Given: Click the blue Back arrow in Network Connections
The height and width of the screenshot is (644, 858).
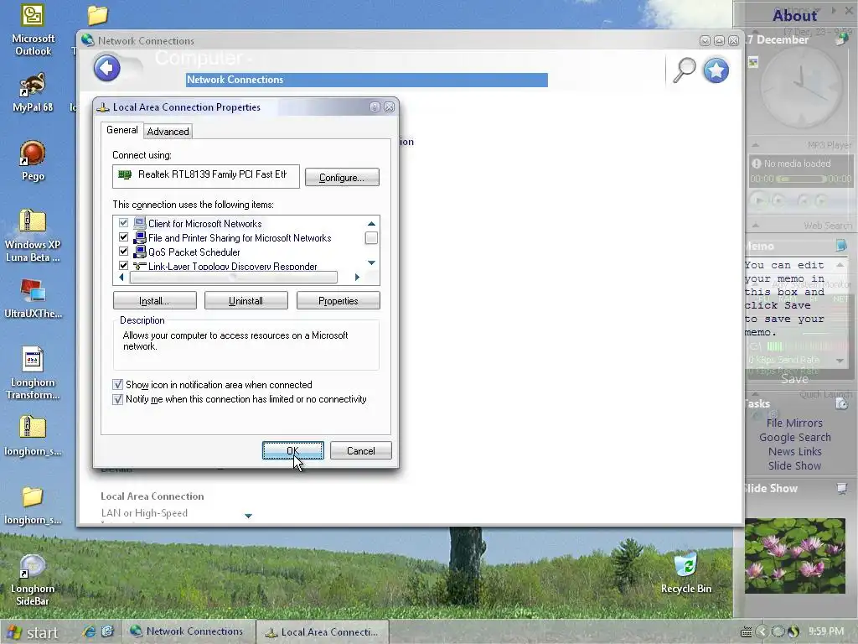Looking at the screenshot, I should pyautogui.click(x=106, y=69).
